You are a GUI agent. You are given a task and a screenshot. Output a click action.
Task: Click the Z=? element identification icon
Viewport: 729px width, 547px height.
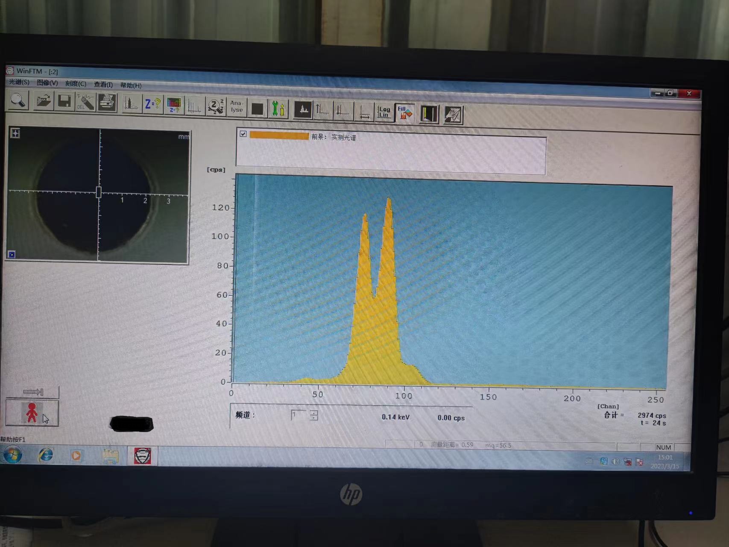click(x=152, y=104)
